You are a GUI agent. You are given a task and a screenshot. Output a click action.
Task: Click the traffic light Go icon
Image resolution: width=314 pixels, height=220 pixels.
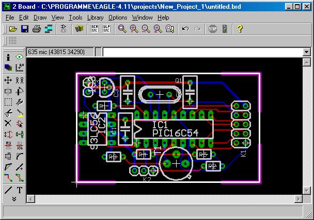[225, 29]
